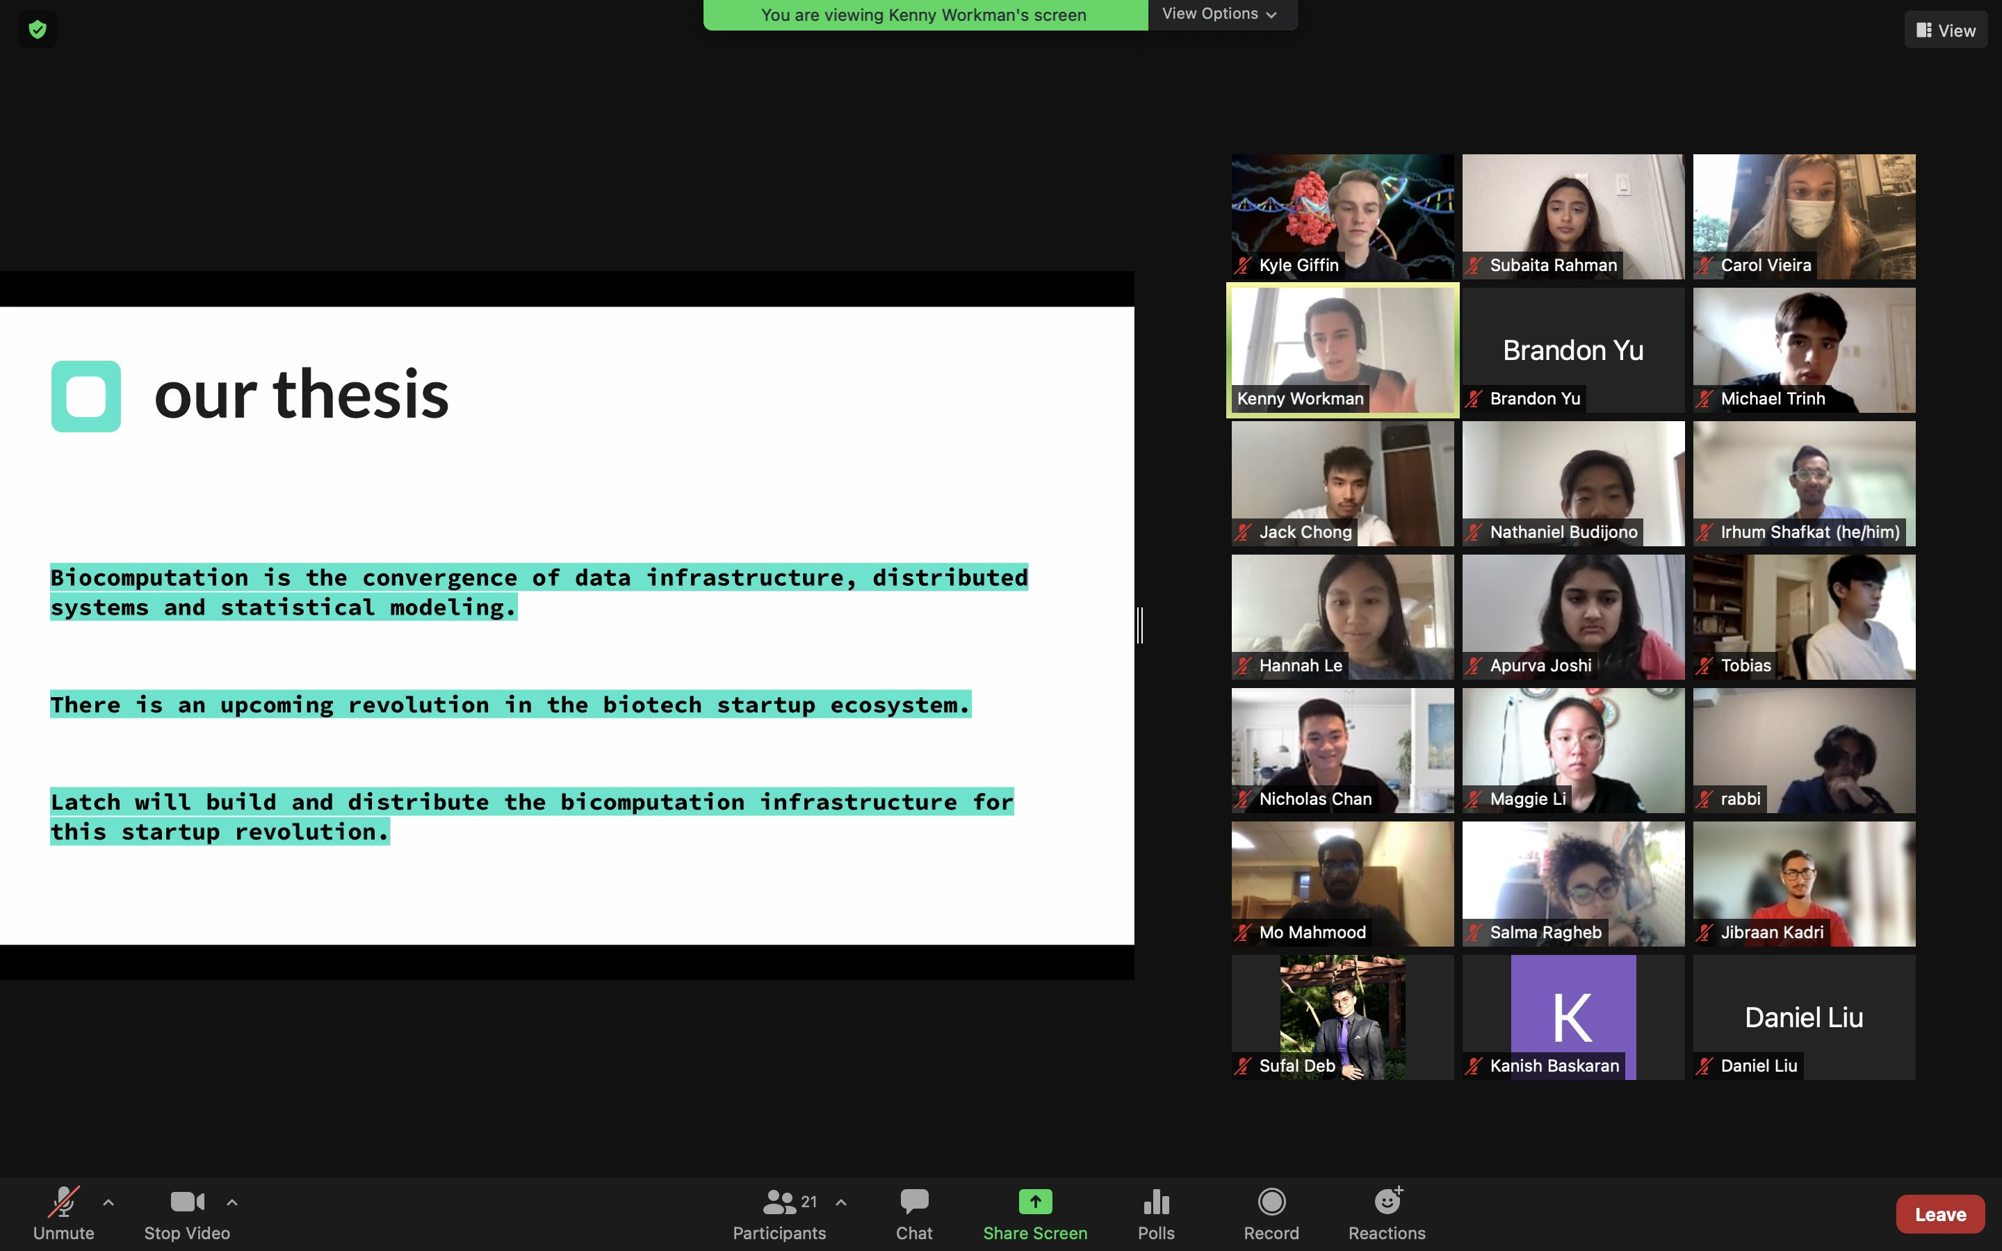Click the Share Screen button
This screenshot has height=1251, width=2002.
coord(1035,1213)
